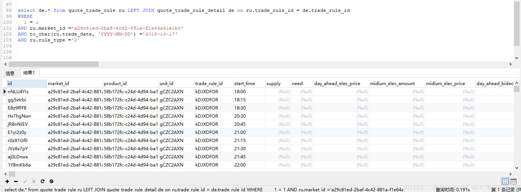Select the 结果1 results tab

(x=29, y=73)
